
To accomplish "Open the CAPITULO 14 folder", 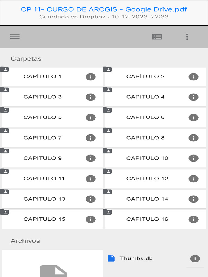I will pyautogui.click(x=147, y=199).
